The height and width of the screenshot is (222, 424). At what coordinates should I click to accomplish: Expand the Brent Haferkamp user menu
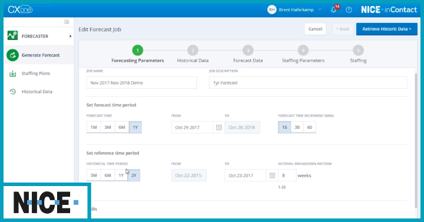(x=320, y=9)
